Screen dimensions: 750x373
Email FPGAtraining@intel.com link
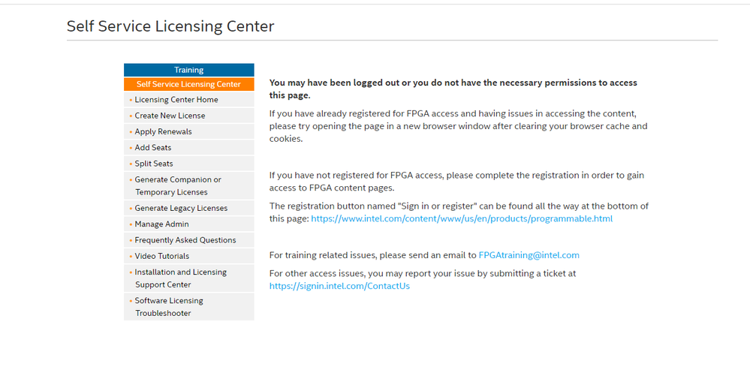[529, 255]
